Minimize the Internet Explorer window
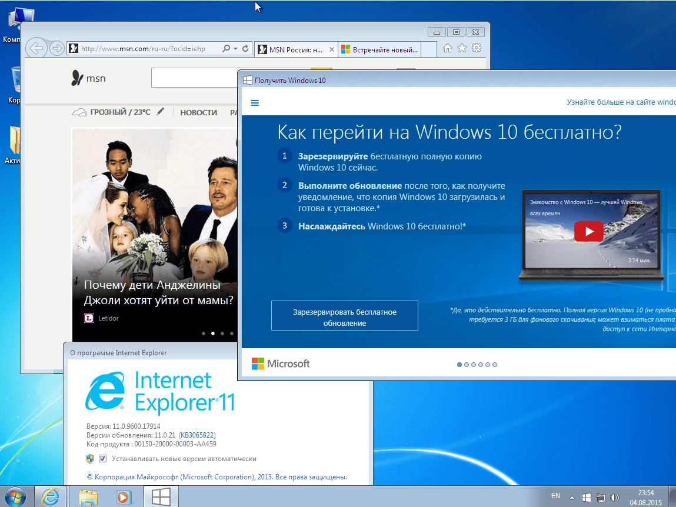Screen dimensions: 676x507 pos(437,32)
